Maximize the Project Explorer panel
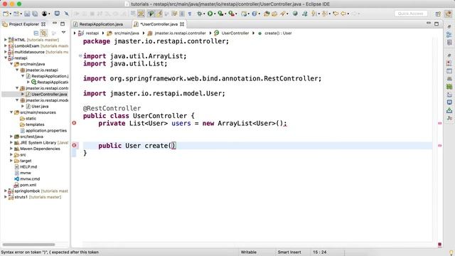 (x=63, y=23)
